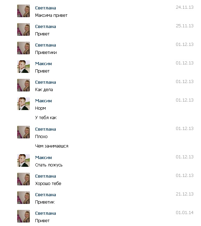Select the "Хорошо тебе" message text
The height and width of the screenshot is (226, 201).
[48, 184]
